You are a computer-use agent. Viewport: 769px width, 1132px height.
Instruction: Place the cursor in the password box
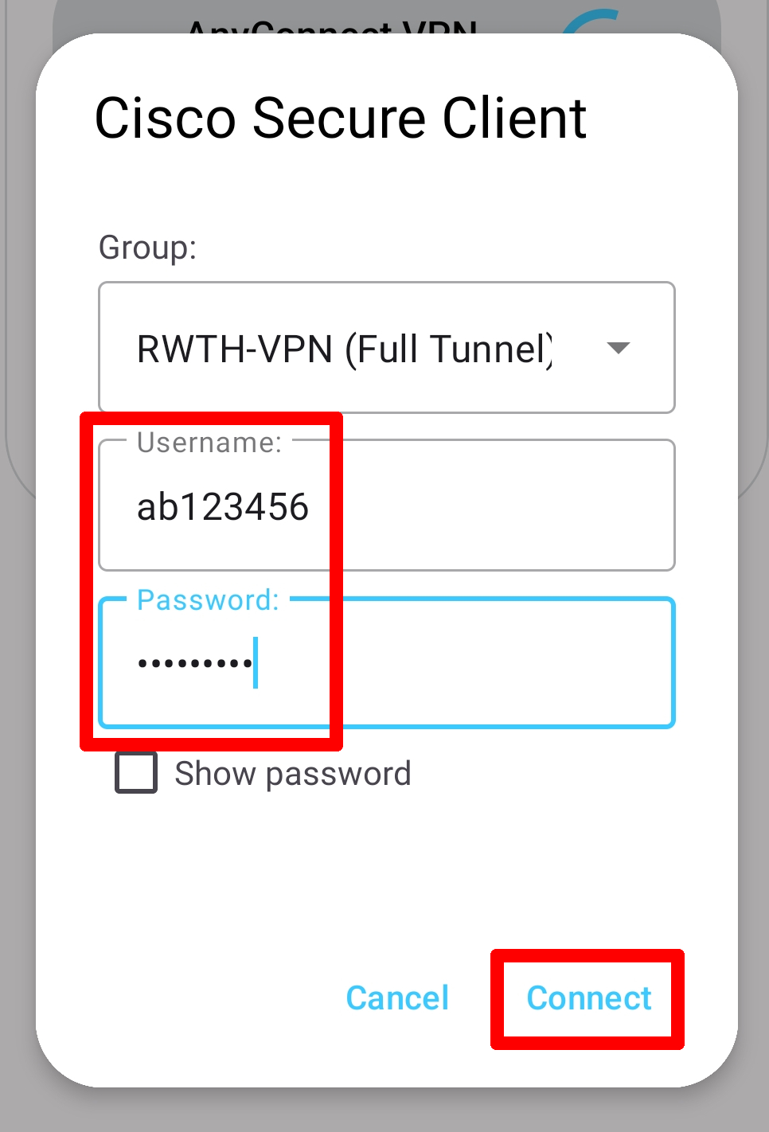386,663
